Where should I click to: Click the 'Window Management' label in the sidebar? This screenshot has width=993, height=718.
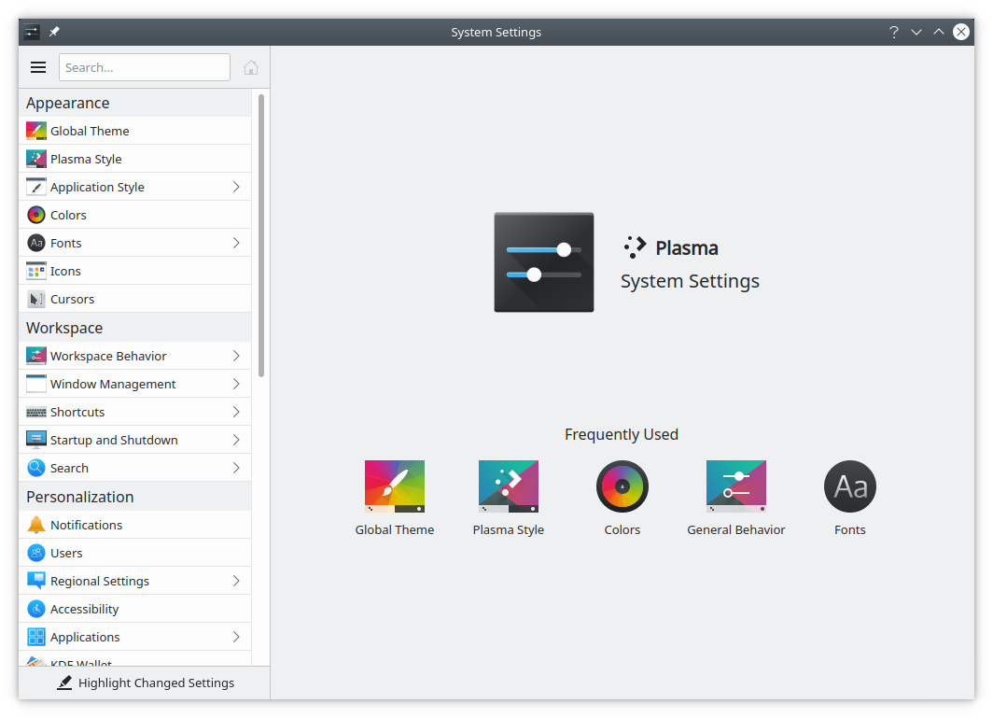[113, 384]
